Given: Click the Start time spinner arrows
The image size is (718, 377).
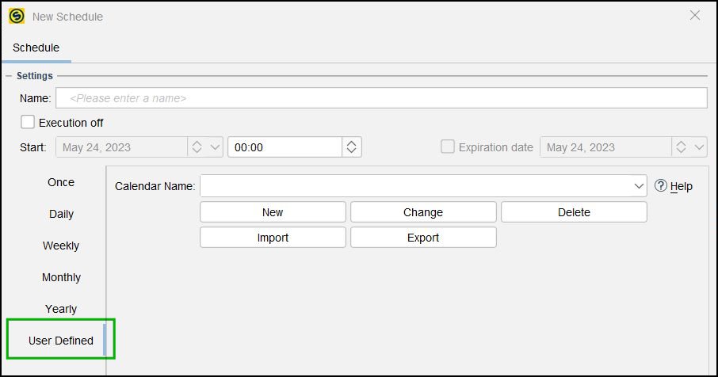Looking at the screenshot, I should click(352, 147).
